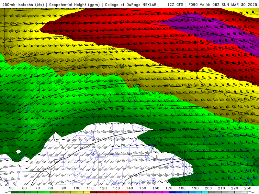The height and width of the screenshot is (194, 259).
Task: Click the 'Geopotential Height (gpm)' title text
Action: point(74,5)
